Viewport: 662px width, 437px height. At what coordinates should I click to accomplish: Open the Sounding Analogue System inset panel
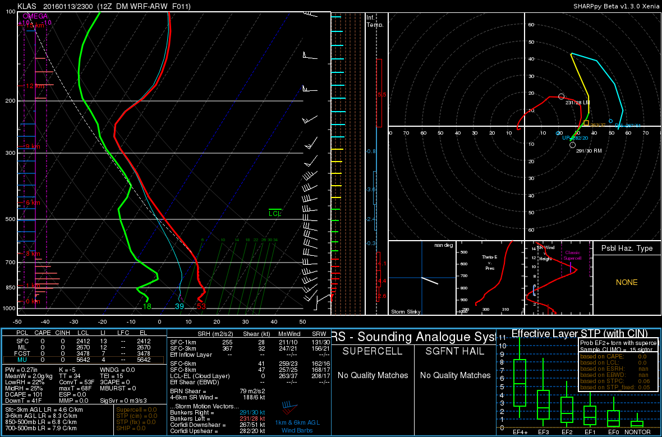(413, 337)
